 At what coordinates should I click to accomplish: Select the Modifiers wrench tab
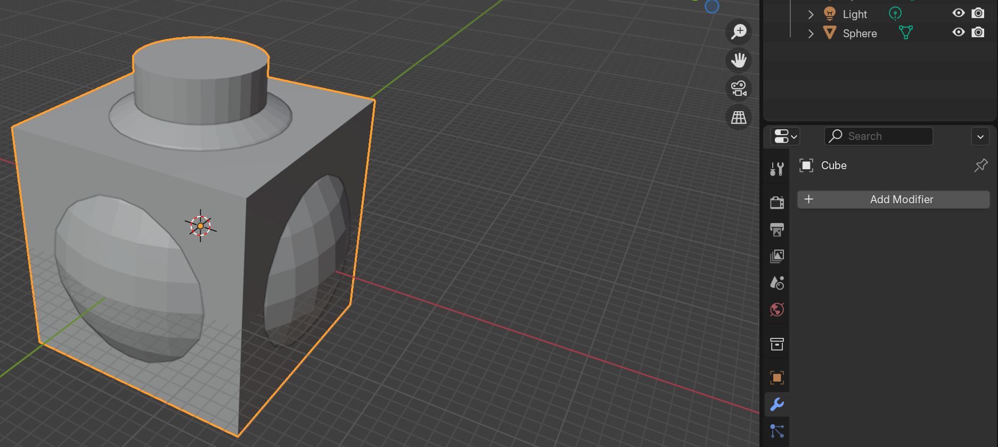(x=777, y=405)
